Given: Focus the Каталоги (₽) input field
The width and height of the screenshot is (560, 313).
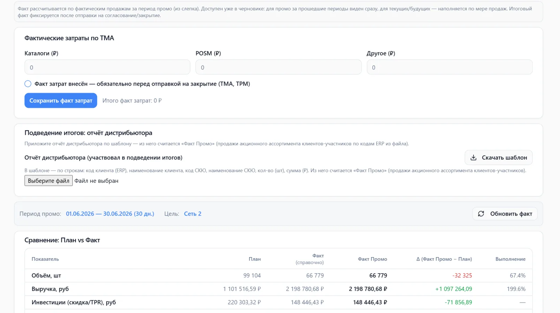Looking at the screenshot, I should 107,67.
